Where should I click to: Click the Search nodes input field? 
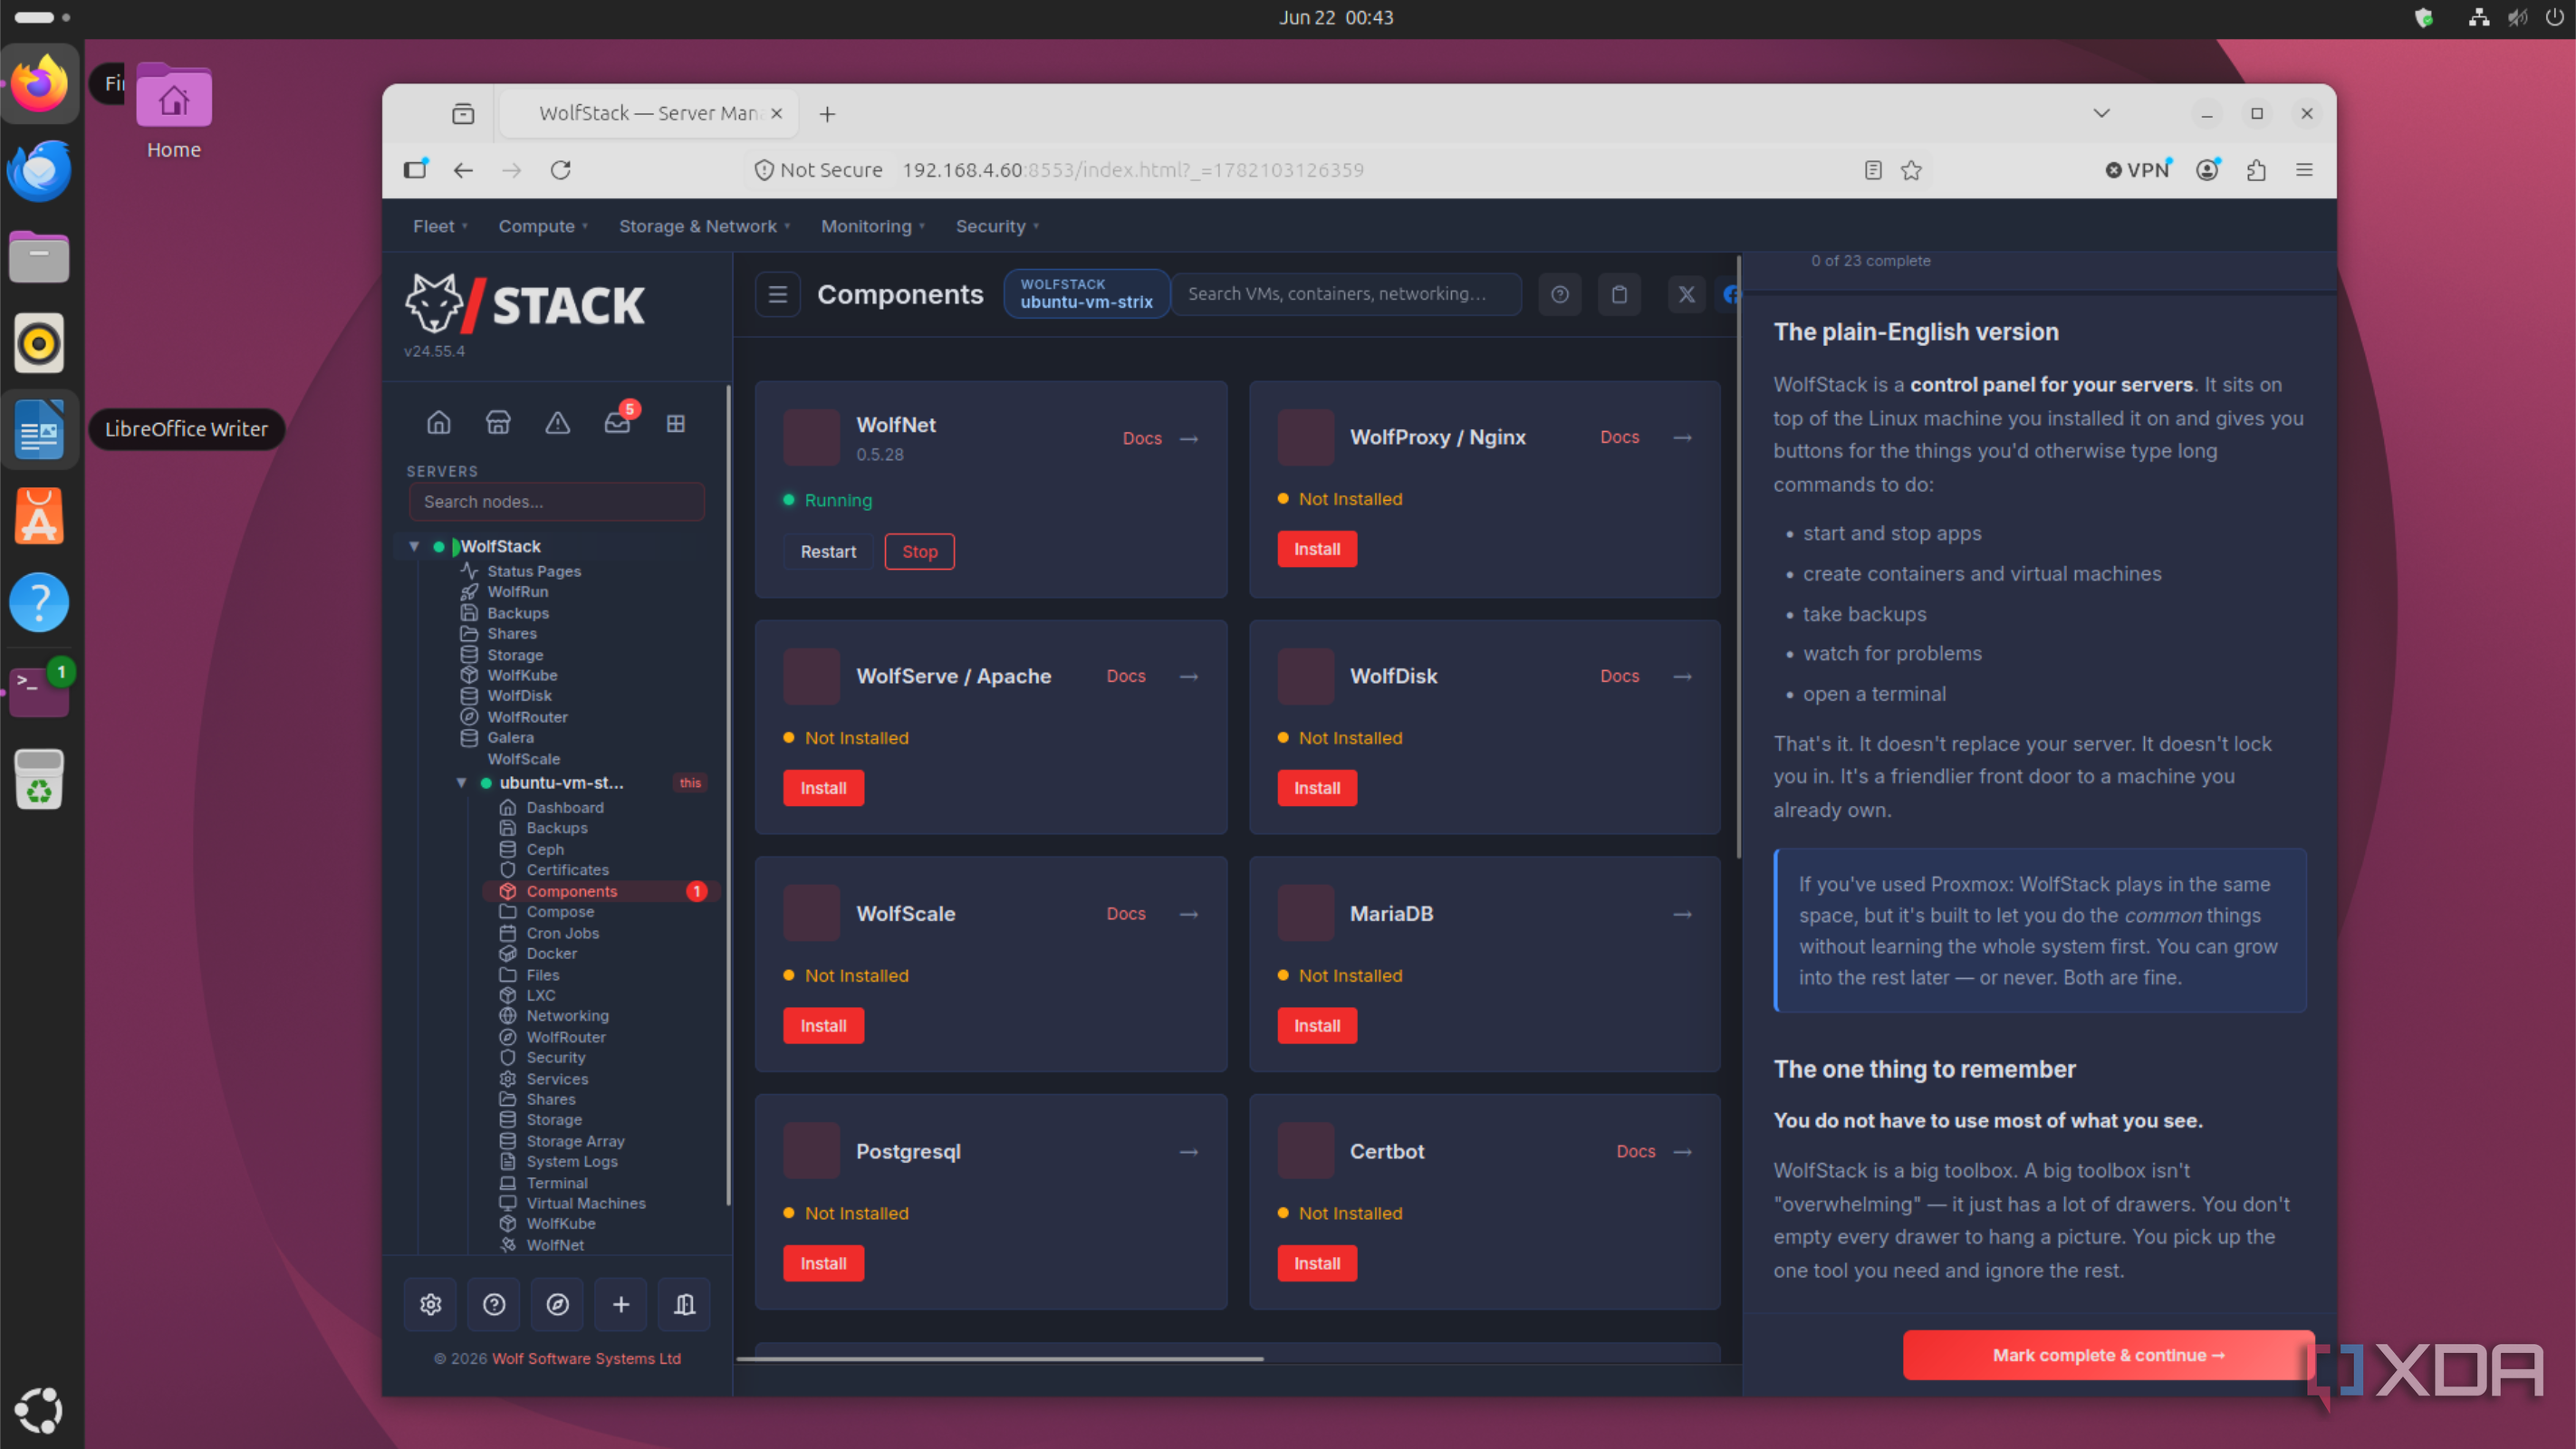pos(556,502)
